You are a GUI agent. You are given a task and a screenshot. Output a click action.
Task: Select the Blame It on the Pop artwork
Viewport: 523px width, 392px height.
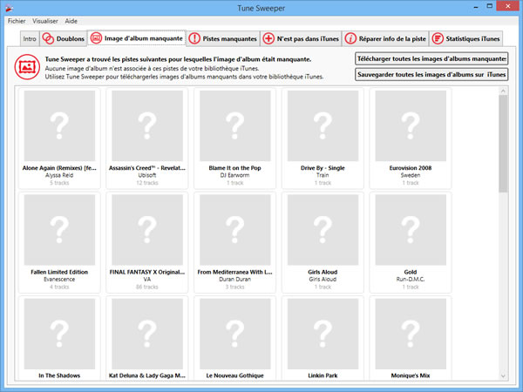(x=234, y=125)
